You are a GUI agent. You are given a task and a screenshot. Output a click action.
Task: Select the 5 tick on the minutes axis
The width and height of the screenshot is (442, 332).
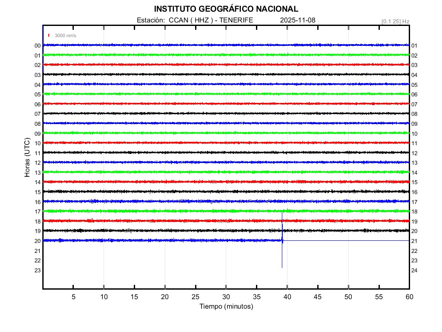point(73,297)
